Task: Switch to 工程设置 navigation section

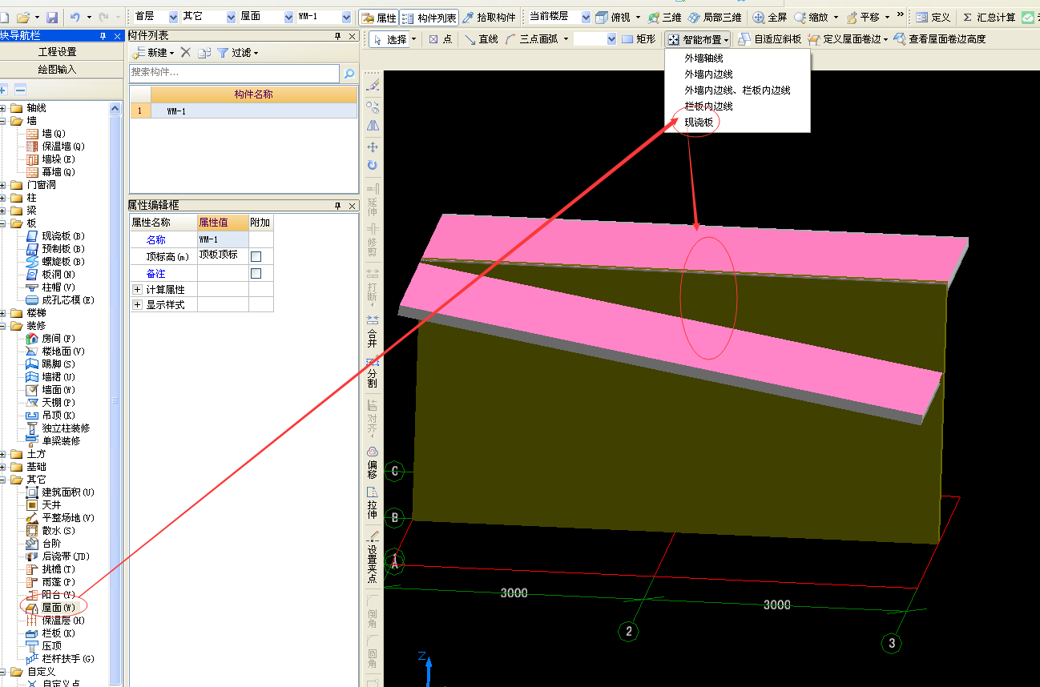Action: pyautogui.click(x=58, y=52)
